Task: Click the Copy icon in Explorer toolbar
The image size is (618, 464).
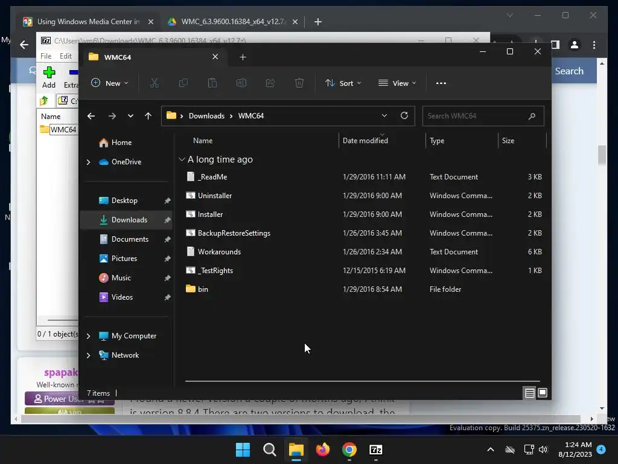Action: click(183, 83)
